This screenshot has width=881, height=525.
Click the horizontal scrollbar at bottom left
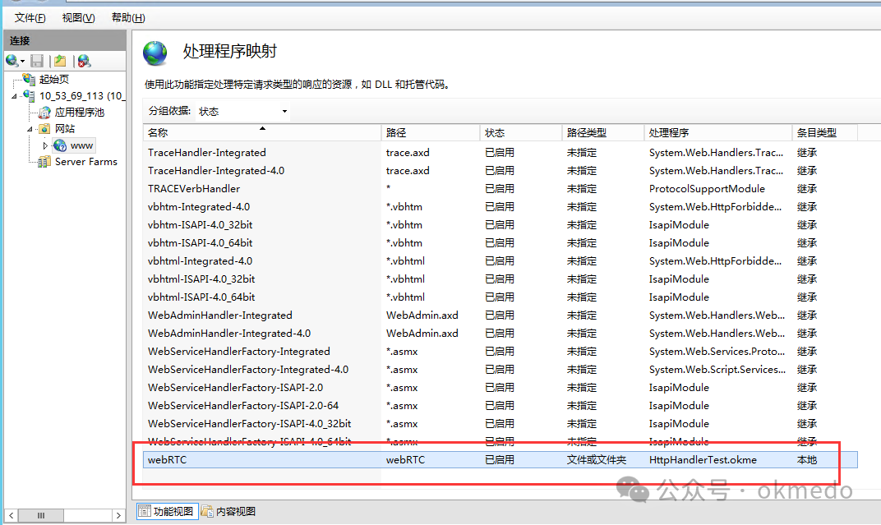coord(41,515)
